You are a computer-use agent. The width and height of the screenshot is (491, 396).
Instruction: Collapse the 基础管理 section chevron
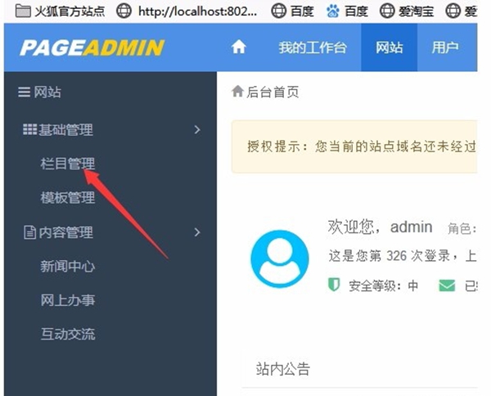tap(197, 129)
